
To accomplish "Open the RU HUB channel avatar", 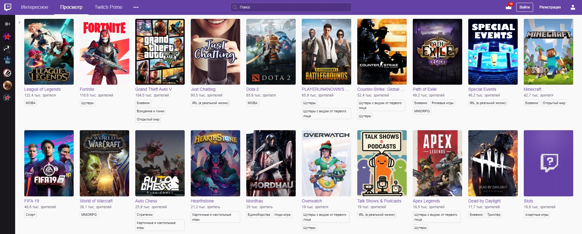I will [x=8, y=61].
